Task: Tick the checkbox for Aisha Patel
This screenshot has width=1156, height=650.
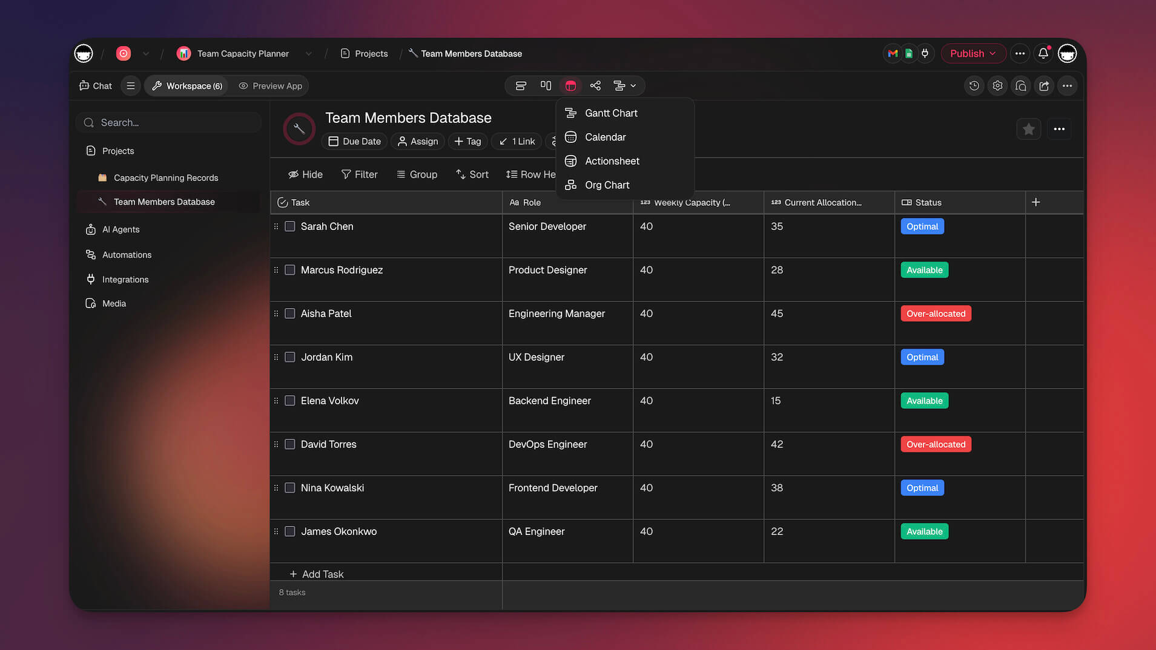Action: (290, 314)
